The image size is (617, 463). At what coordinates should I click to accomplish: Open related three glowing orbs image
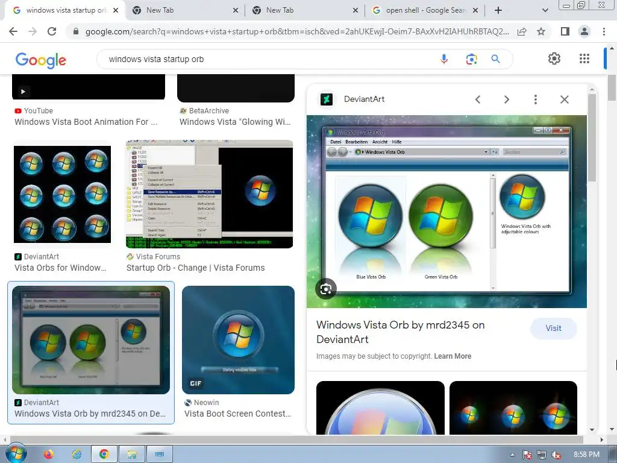point(513,408)
